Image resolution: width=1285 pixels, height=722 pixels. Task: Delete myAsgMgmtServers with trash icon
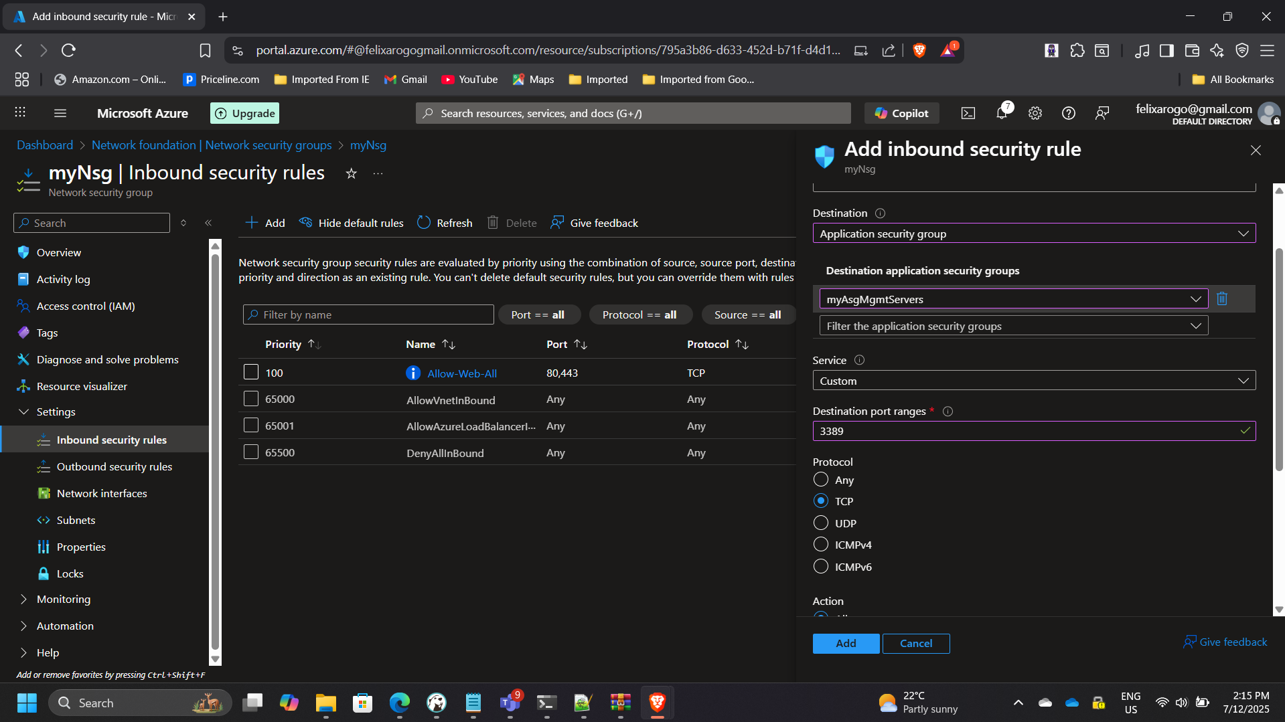[x=1222, y=298]
